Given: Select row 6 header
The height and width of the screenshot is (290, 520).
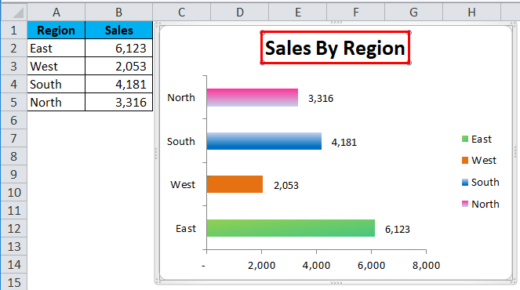Looking at the screenshot, I should click(14, 120).
